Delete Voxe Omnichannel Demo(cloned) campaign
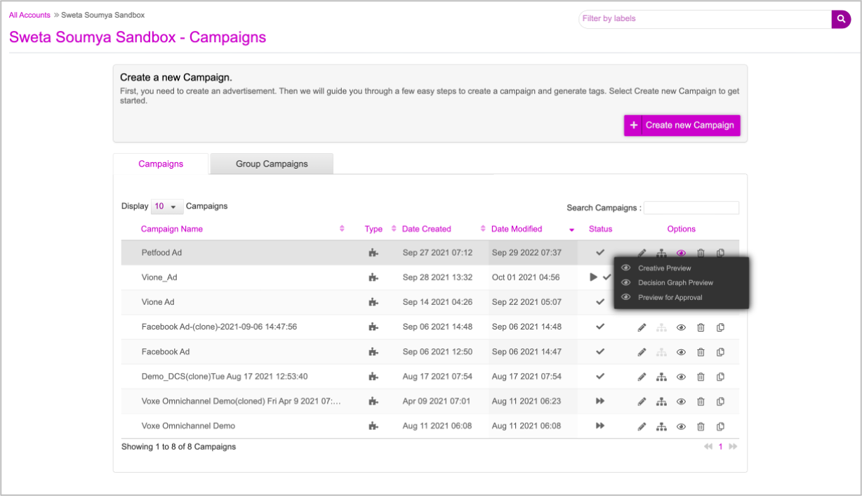 coord(701,402)
